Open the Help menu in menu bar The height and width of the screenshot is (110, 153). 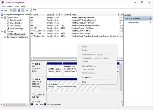point(23,7)
